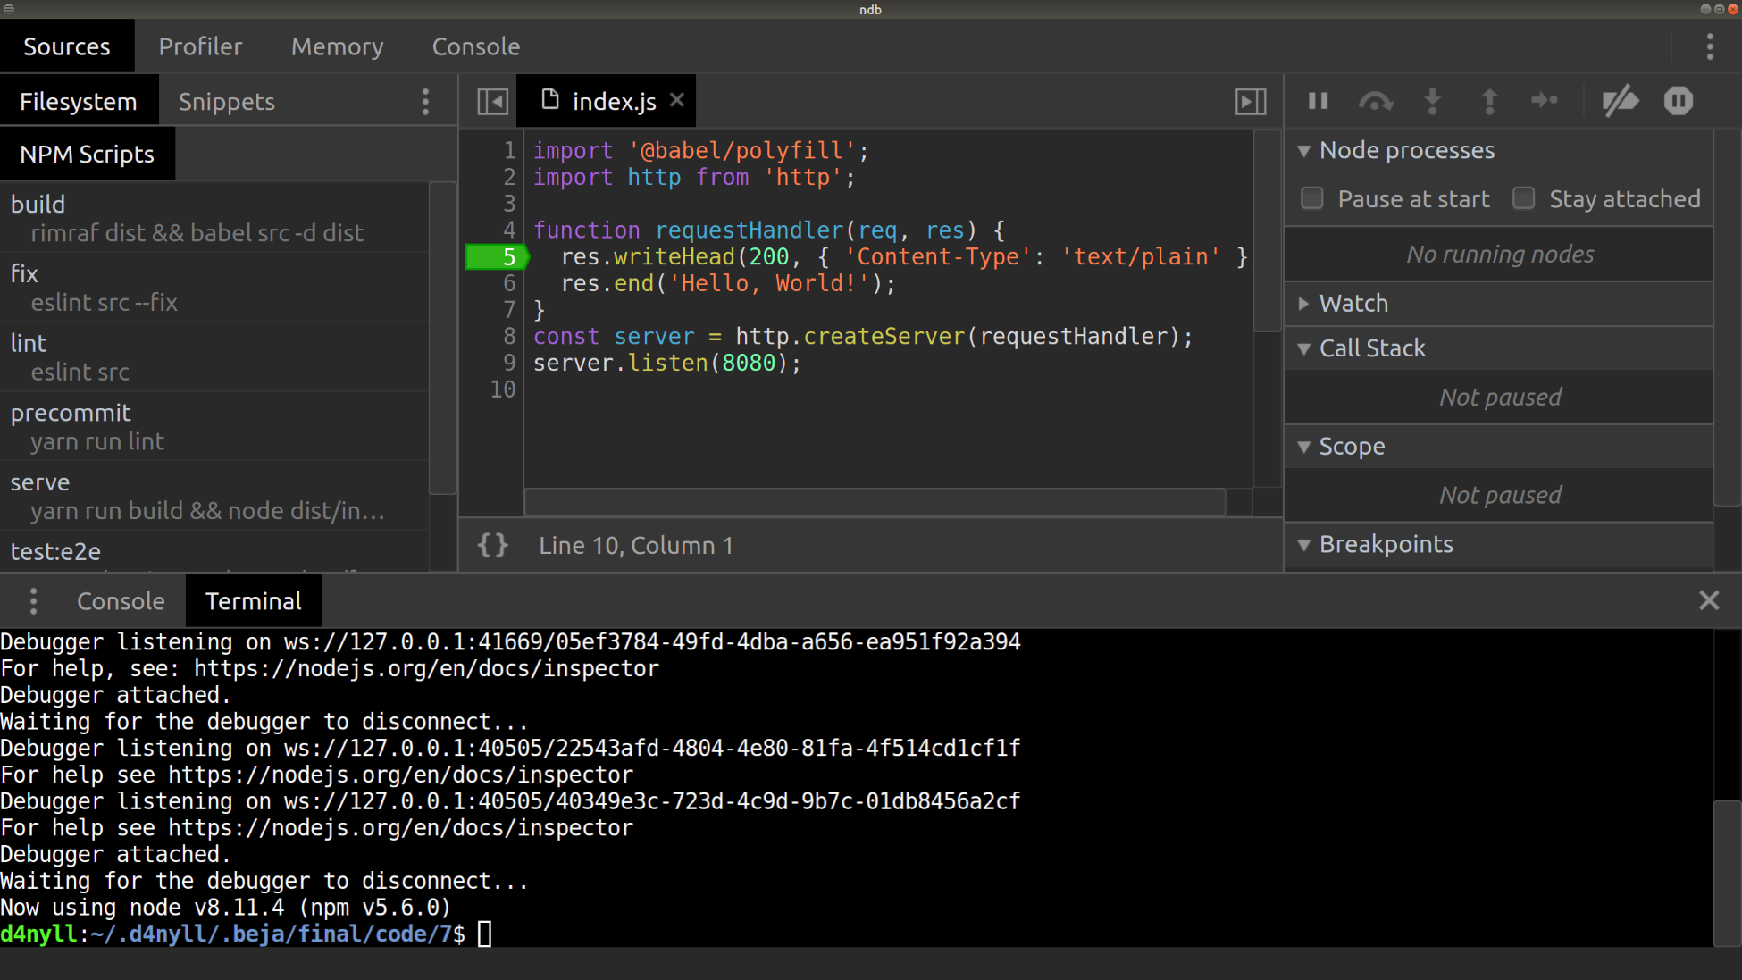Run the build NPM script
This screenshot has width=1742, height=980.
(x=38, y=205)
